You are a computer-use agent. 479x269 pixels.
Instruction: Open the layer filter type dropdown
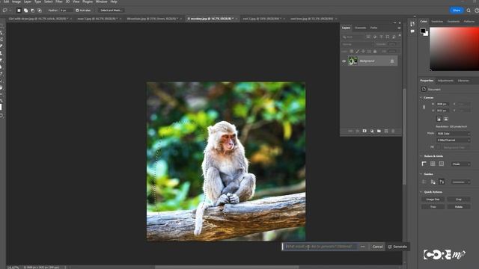click(x=353, y=37)
